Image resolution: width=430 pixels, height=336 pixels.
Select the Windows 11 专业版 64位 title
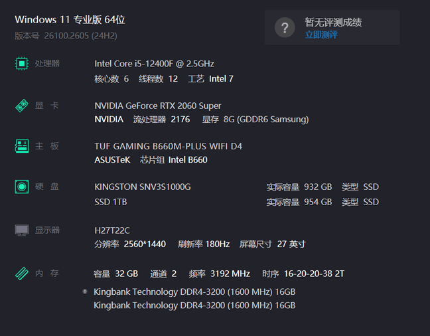[x=70, y=21]
